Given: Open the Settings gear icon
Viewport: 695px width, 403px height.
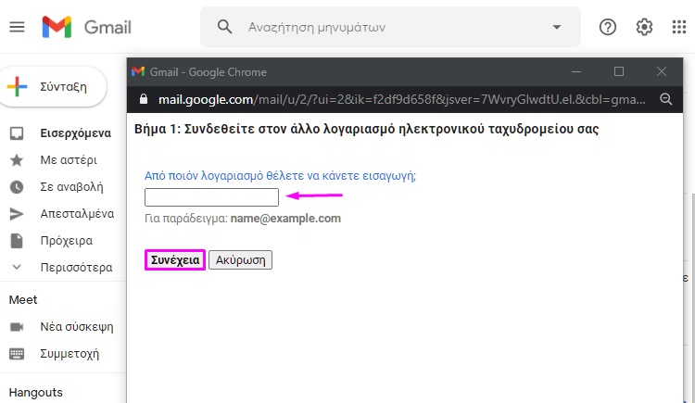Looking at the screenshot, I should (x=644, y=27).
